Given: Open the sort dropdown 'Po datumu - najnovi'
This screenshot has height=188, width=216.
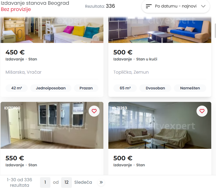Looking at the screenshot, I should pyautogui.click(x=176, y=6).
